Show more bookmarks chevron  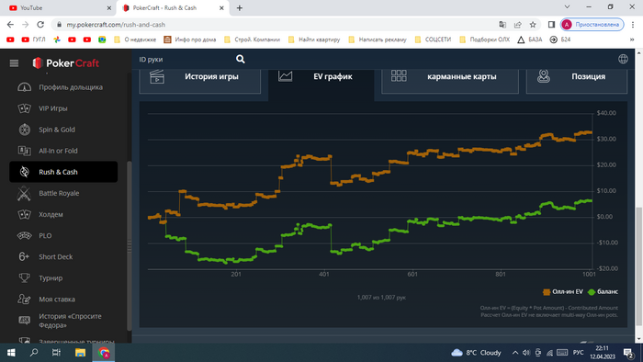click(x=632, y=40)
